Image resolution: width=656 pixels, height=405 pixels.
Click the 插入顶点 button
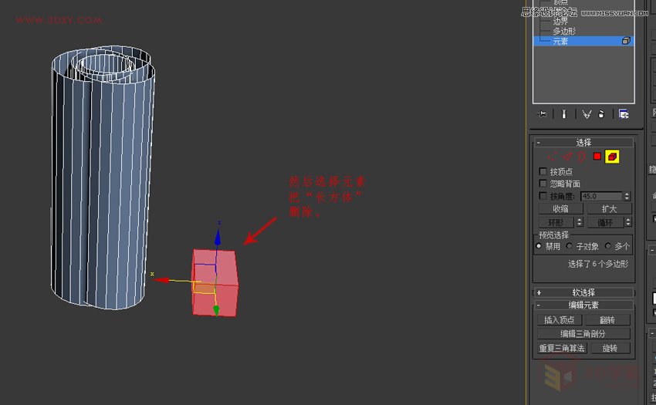[560, 320]
